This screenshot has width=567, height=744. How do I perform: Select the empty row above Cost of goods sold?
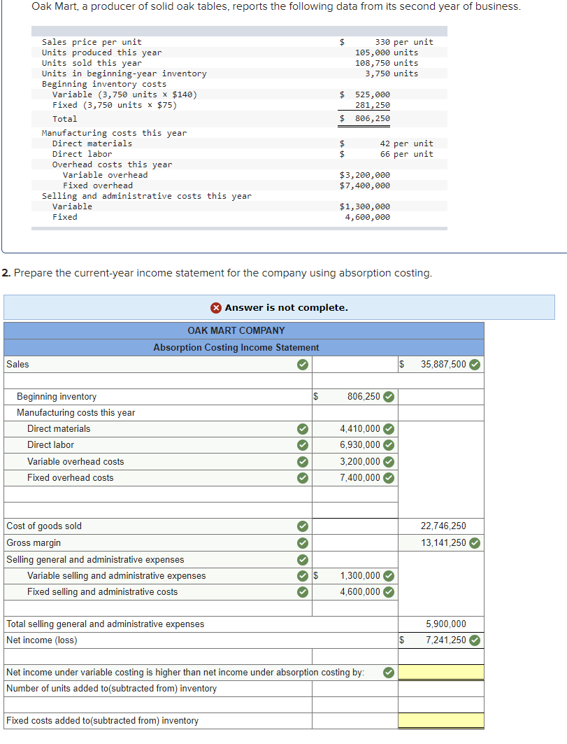158,510
